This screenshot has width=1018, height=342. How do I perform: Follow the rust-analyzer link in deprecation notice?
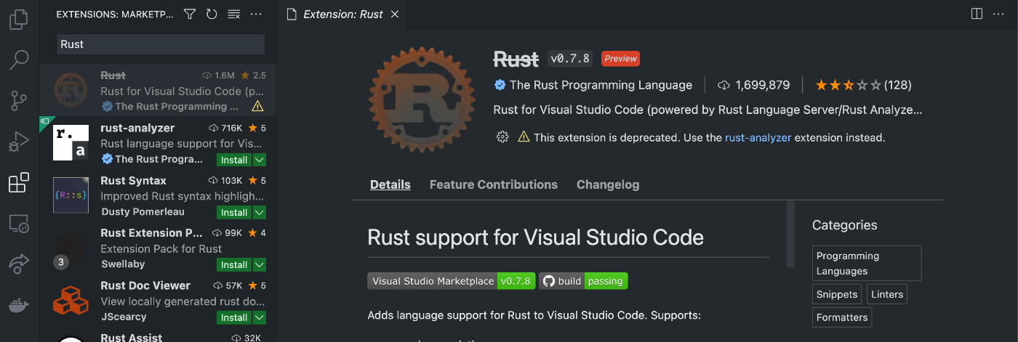tap(758, 137)
